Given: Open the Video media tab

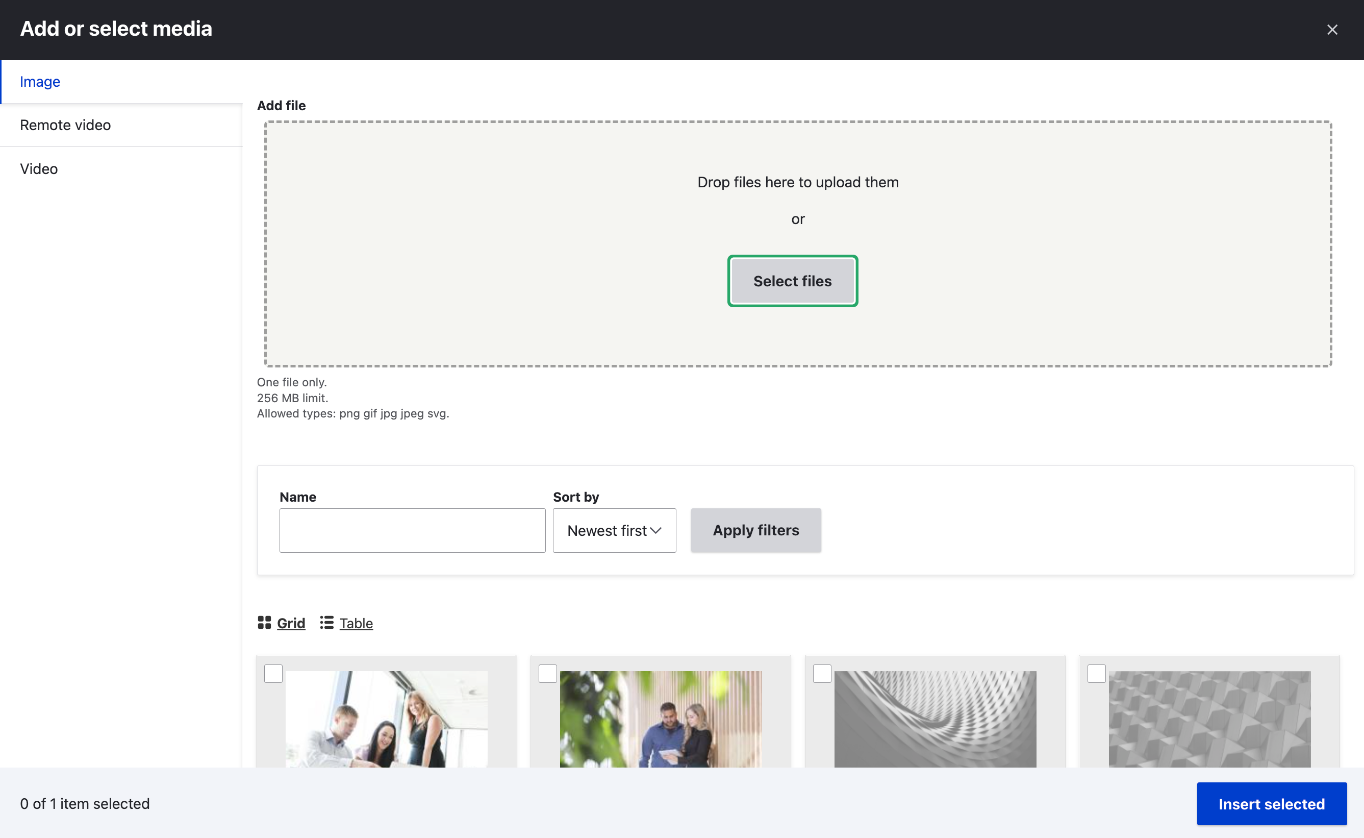Looking at the screenshot, I should point(39,168).
